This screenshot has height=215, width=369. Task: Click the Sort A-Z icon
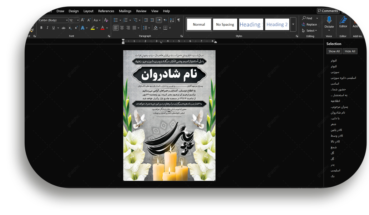(172, 20)
